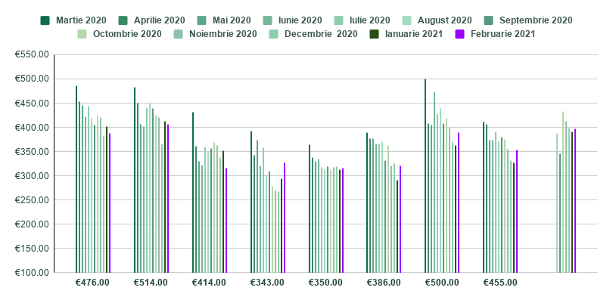Click the €500.00 label on the x-axis
The width and height of the screenshot is (613, 303).
(441, 283)
